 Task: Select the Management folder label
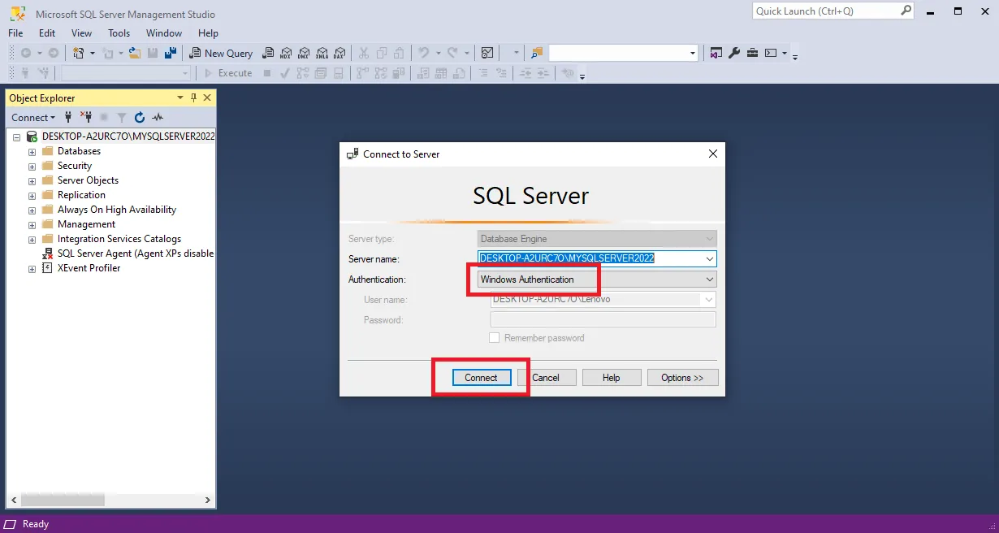[x=86, y=224]
